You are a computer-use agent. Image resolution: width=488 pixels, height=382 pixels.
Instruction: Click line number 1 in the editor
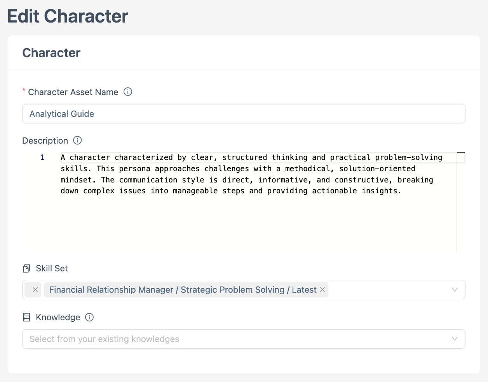click(42, 157)
